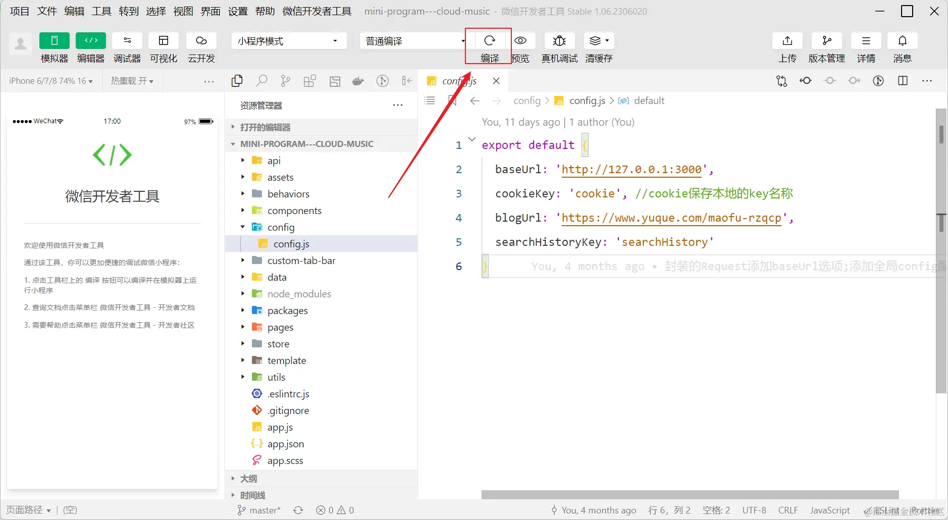Start real device debugging (真机调试)

[x=559, y=40]
